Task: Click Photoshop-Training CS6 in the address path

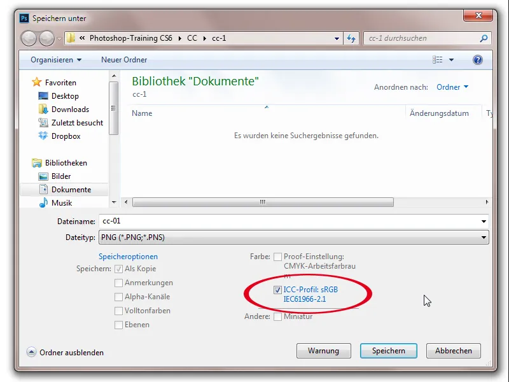Action: [x=131, y=38]
